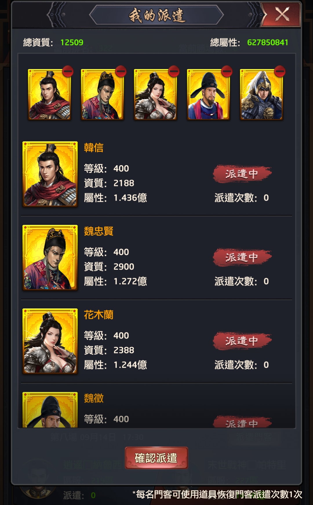Remove 魏徵 using the red minus icon
This screenshot has height=505, width=313.
227,71
